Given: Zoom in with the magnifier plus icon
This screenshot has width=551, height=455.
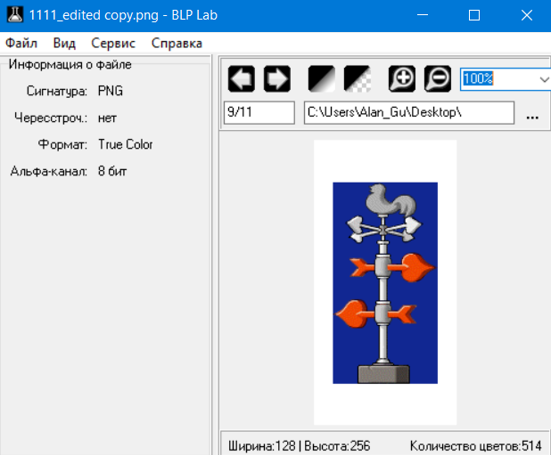Looking at the screenshot, I should pyautogui.click(x=402, y=79).
